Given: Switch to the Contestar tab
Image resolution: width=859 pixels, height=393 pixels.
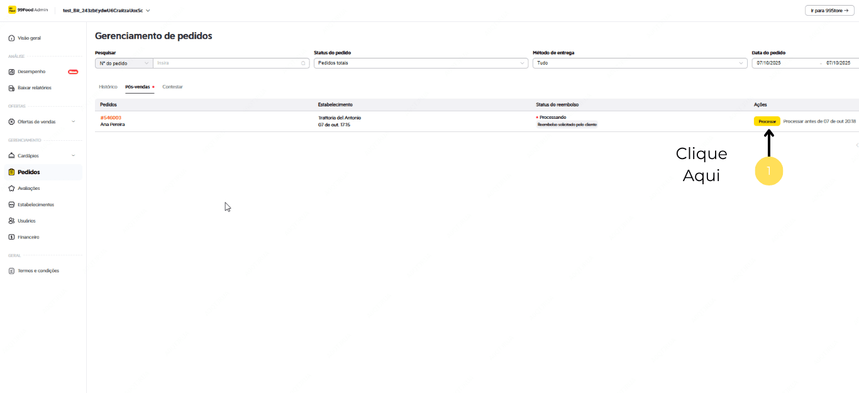Looking at the screenshot, I should pyautogui.click(x=172, y=87).
